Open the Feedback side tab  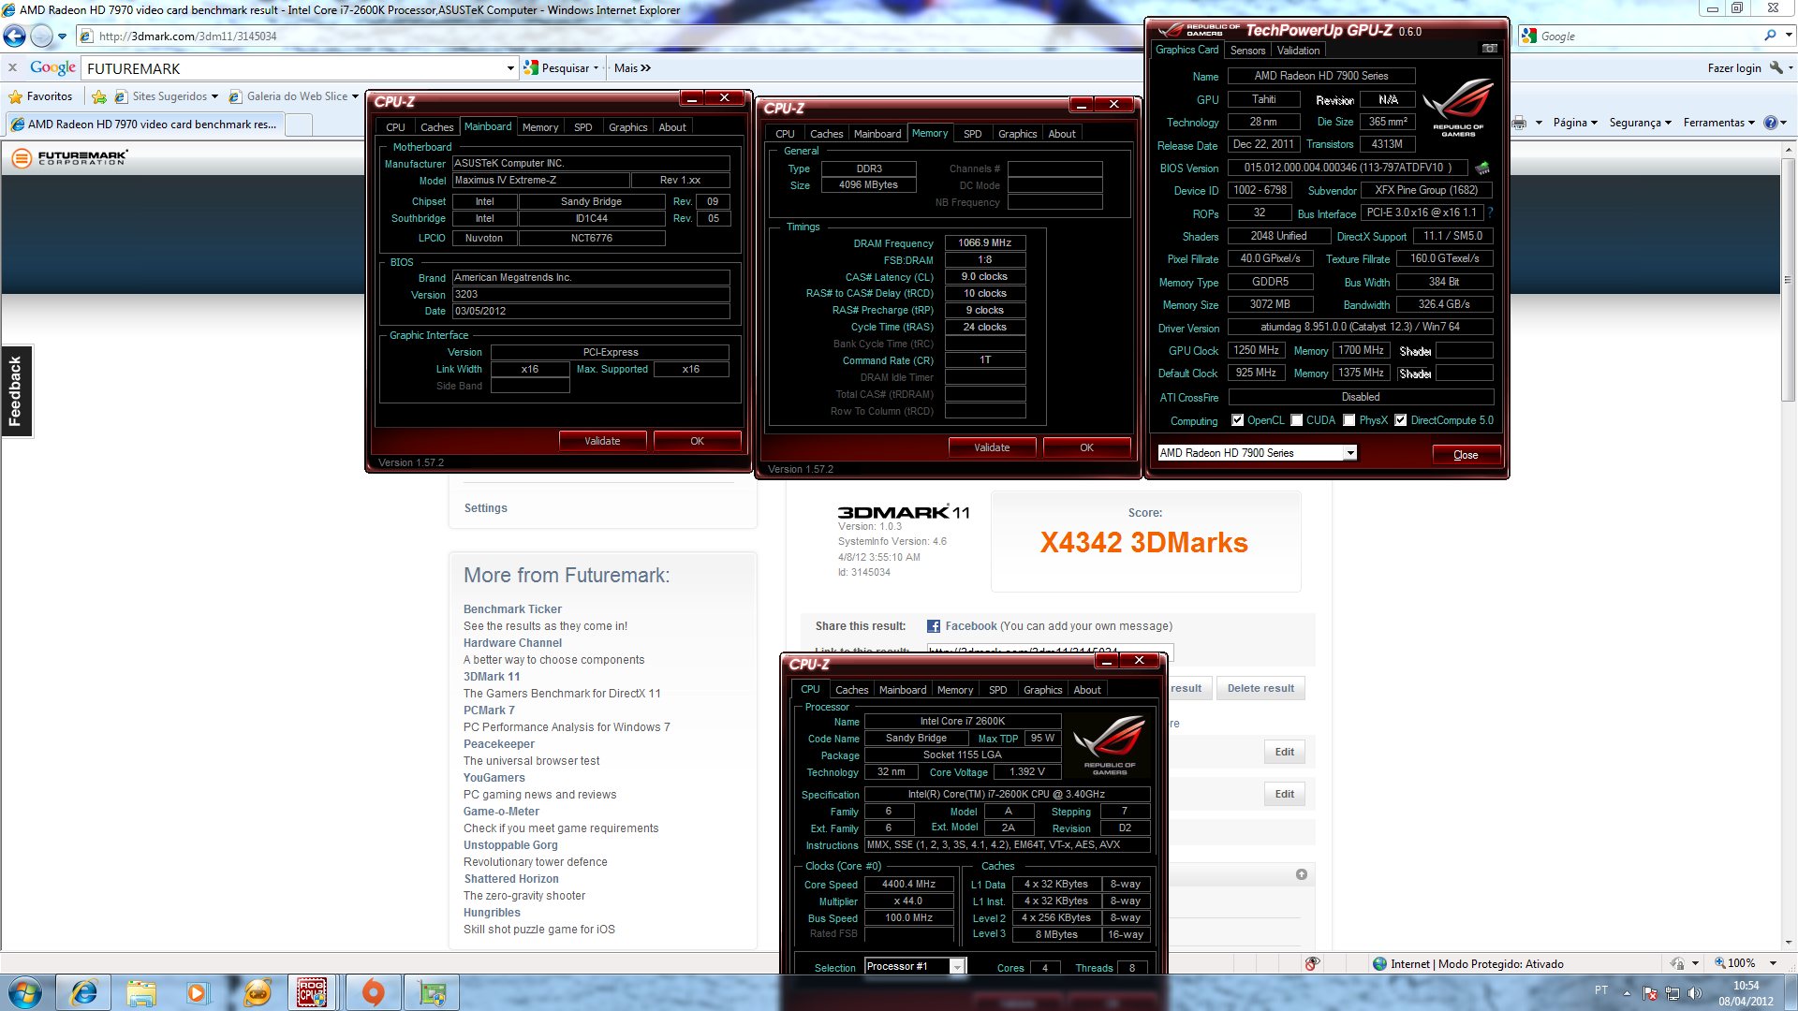tap(16, 391)
